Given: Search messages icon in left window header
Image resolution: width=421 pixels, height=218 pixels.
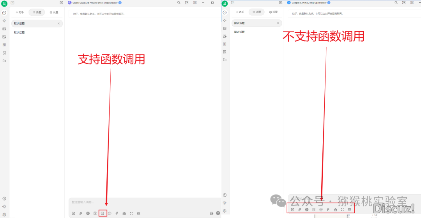Looking at the screenshot, I should pos(179,3).
